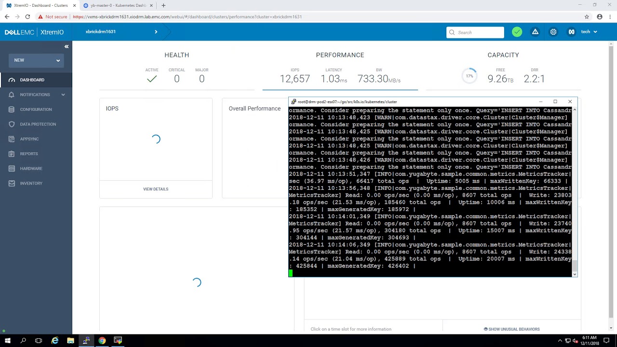The image size is (617, 347).
Task: Click the Overall Performance card title
Action: [255, 108]
